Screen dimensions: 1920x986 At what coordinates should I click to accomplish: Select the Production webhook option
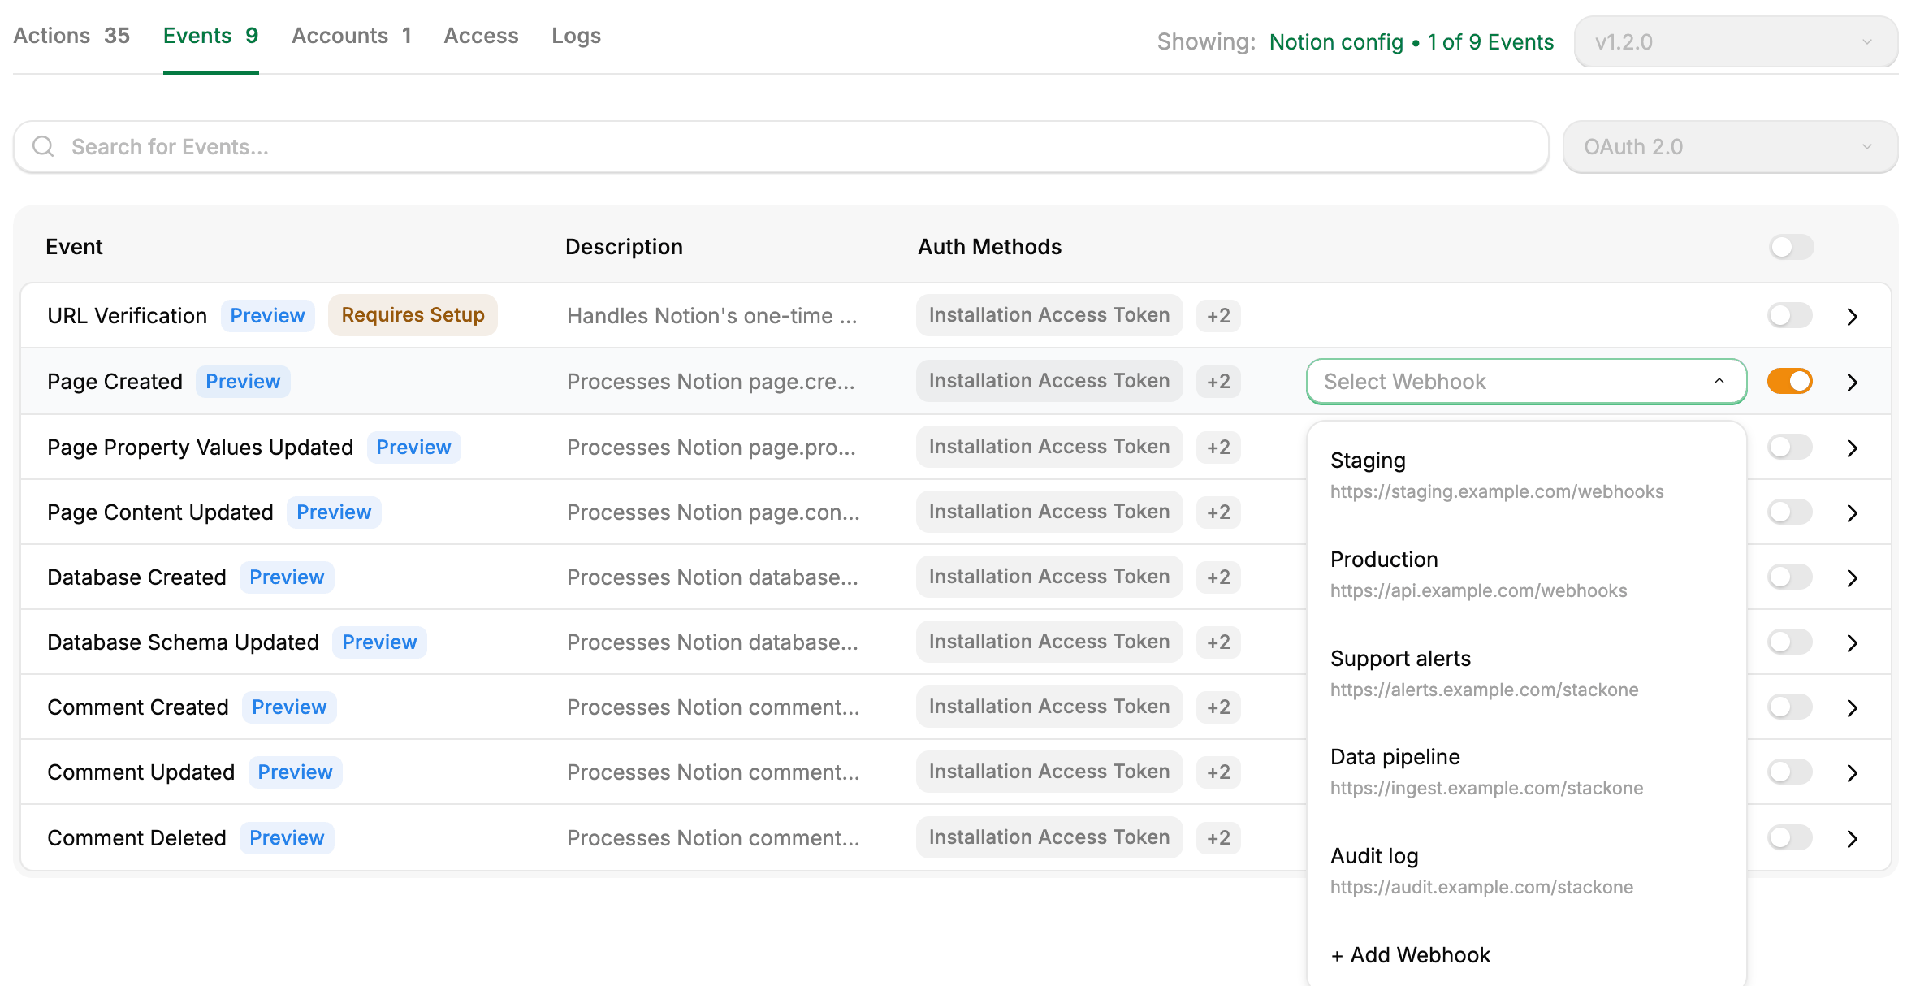(x=1526, y=574)
